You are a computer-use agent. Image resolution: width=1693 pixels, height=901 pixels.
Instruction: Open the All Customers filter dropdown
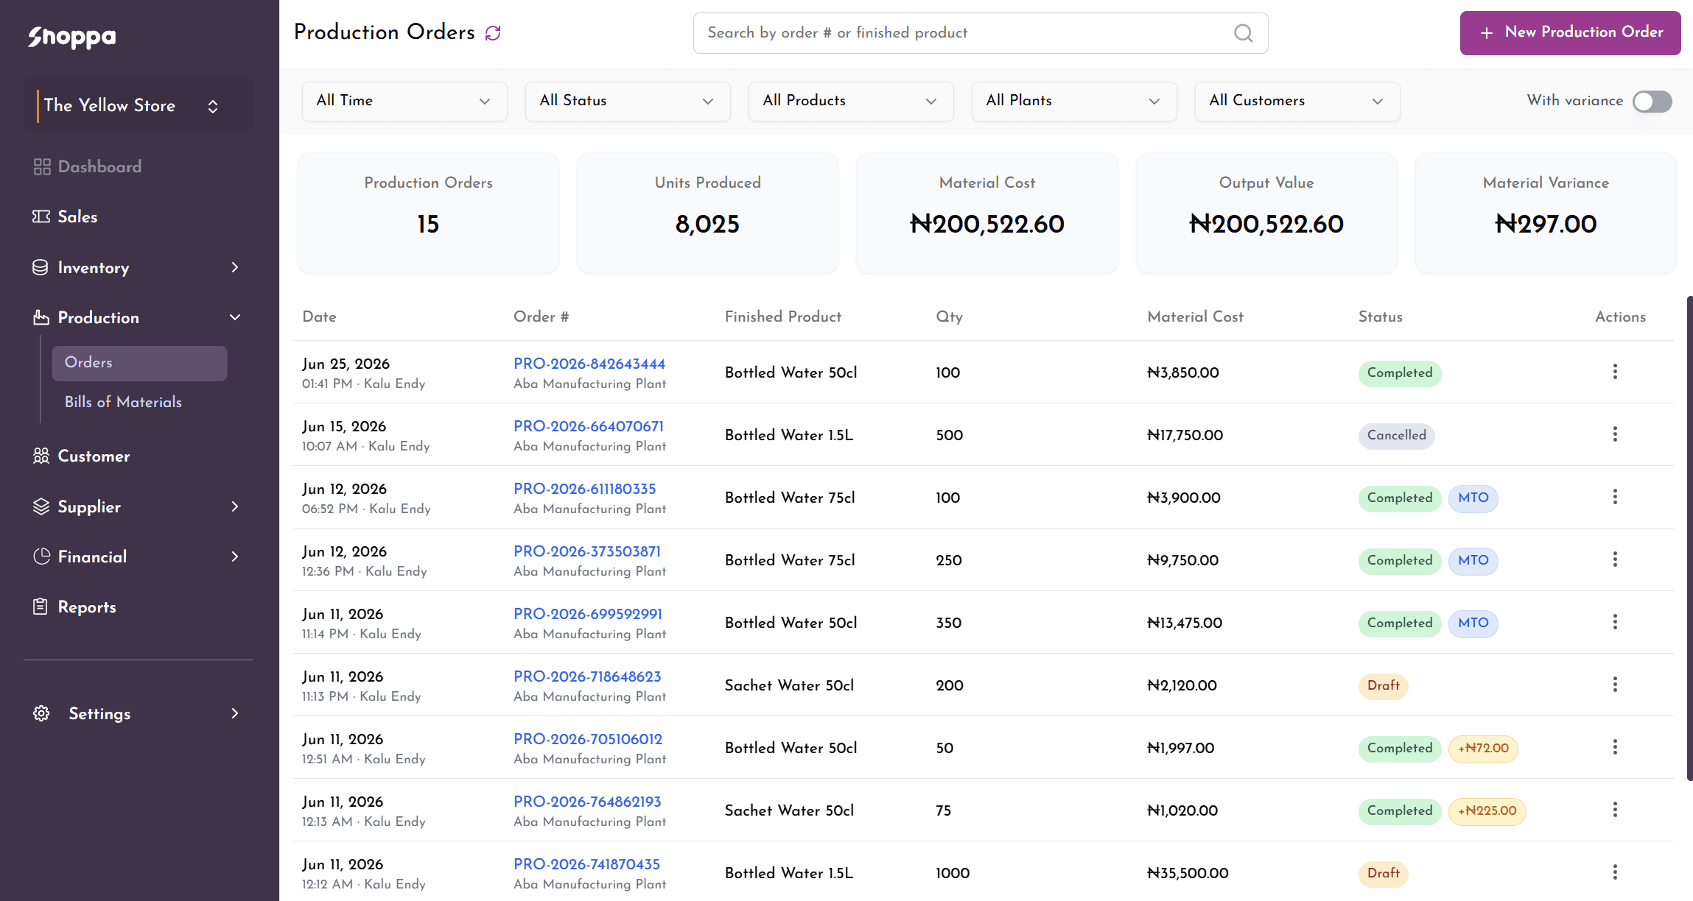coord(1297,102)
